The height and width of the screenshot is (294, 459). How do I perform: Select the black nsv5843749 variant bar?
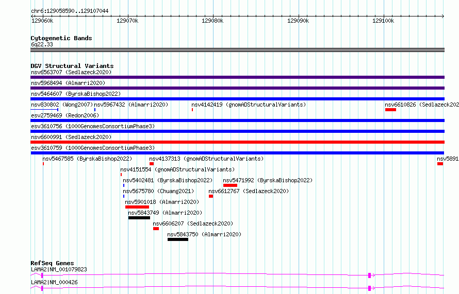[x=139, y=218]
